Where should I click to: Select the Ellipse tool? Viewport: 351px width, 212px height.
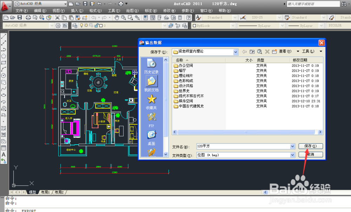point(4,95)
